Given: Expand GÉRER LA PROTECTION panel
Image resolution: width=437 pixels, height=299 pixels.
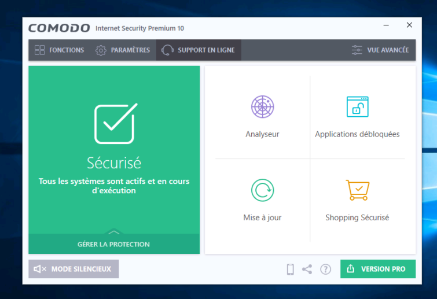Looking at the screenshot, I should coord(114,244).
